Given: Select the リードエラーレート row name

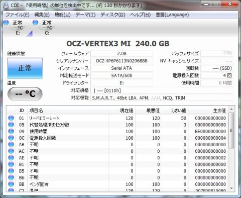Looking at the screenshot, I should pos(44,118).
